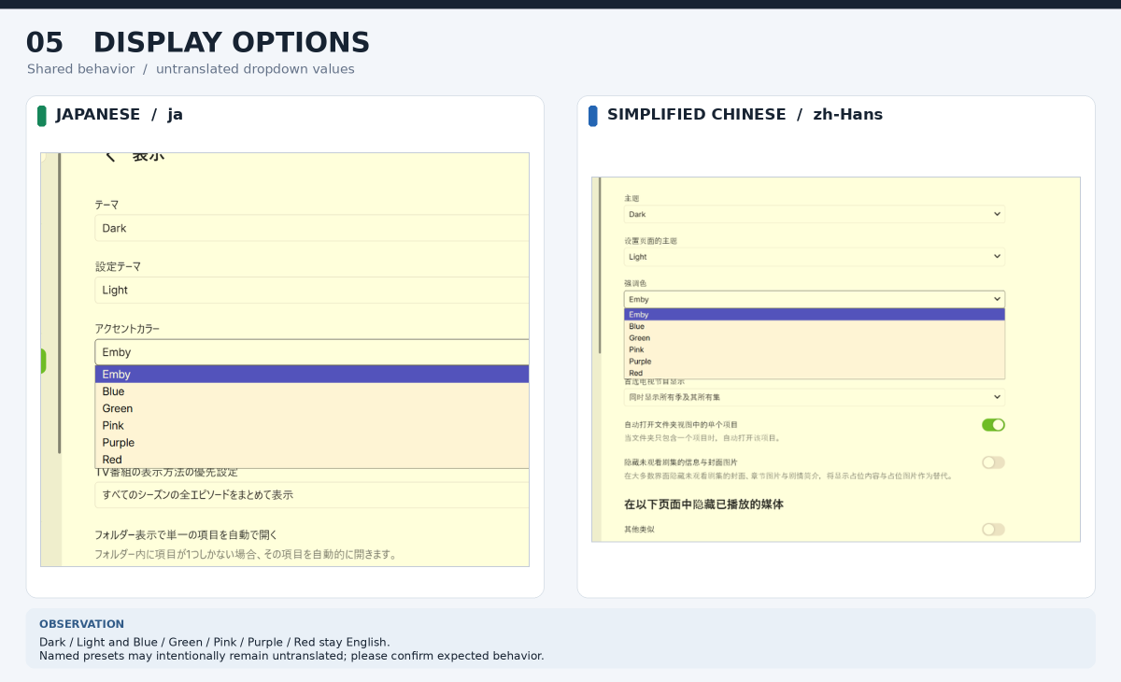Choose Pink in the Japanese accent color list
This screenshot has height=682, width=1121.
point(312,425)
